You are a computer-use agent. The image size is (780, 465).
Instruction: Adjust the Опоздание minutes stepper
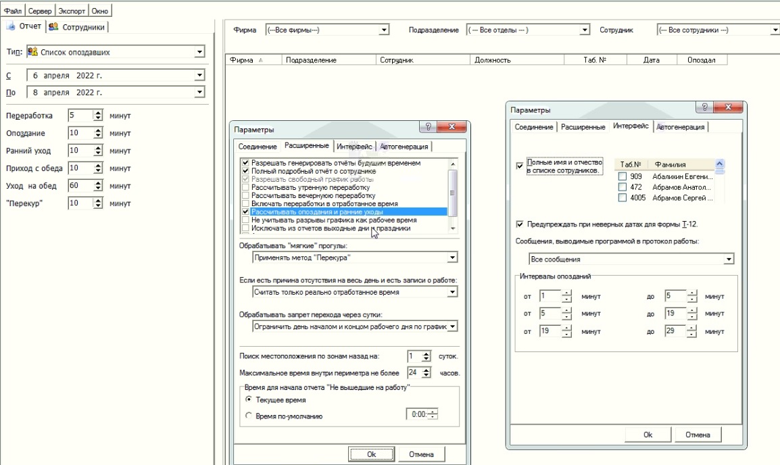coord(98,133)
